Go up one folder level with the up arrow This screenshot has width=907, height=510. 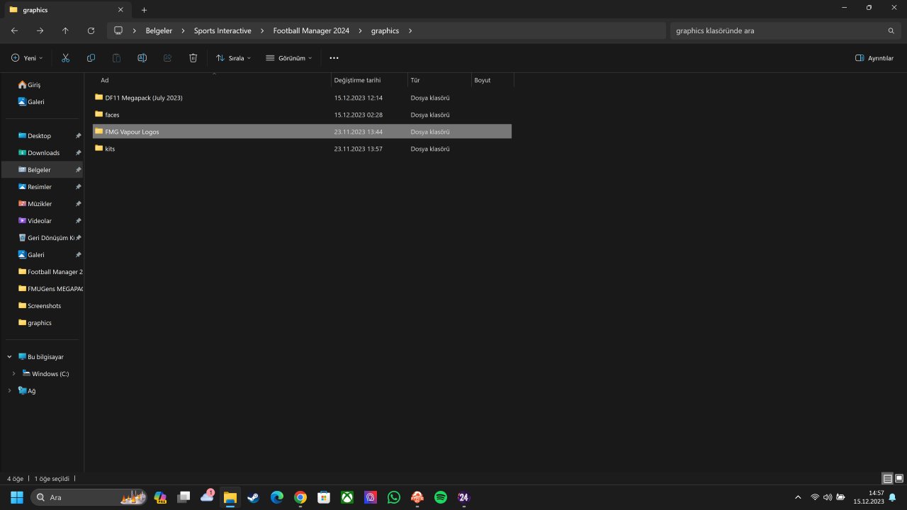click(65, 30)
